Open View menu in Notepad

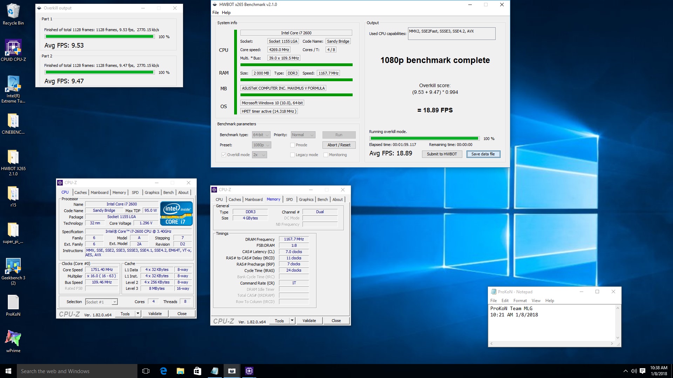click(536, 301)
